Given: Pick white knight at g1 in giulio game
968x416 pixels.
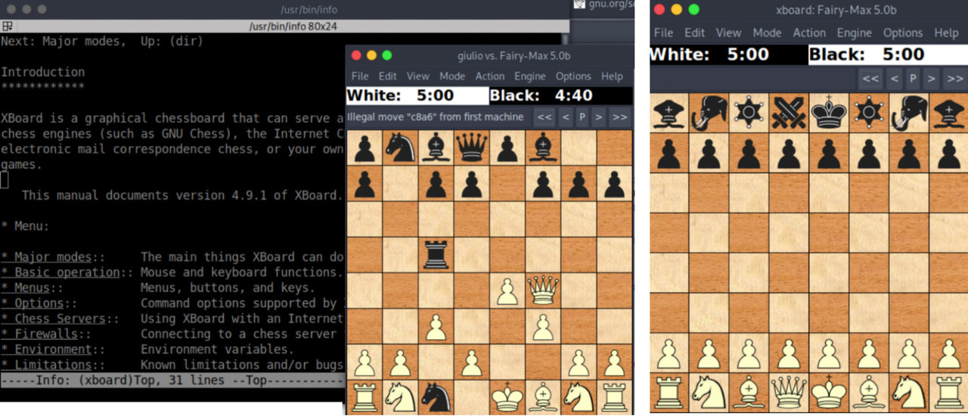Looking at the screenshot, I should [578, 397].
